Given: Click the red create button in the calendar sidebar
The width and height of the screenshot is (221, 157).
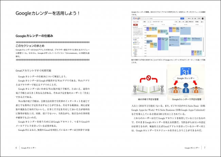Looking at the screenshot, I should tap(135, 25).
